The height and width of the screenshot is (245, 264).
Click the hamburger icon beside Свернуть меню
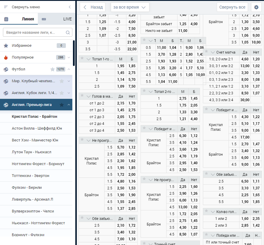pyautogui.click(x=6, y=7)
